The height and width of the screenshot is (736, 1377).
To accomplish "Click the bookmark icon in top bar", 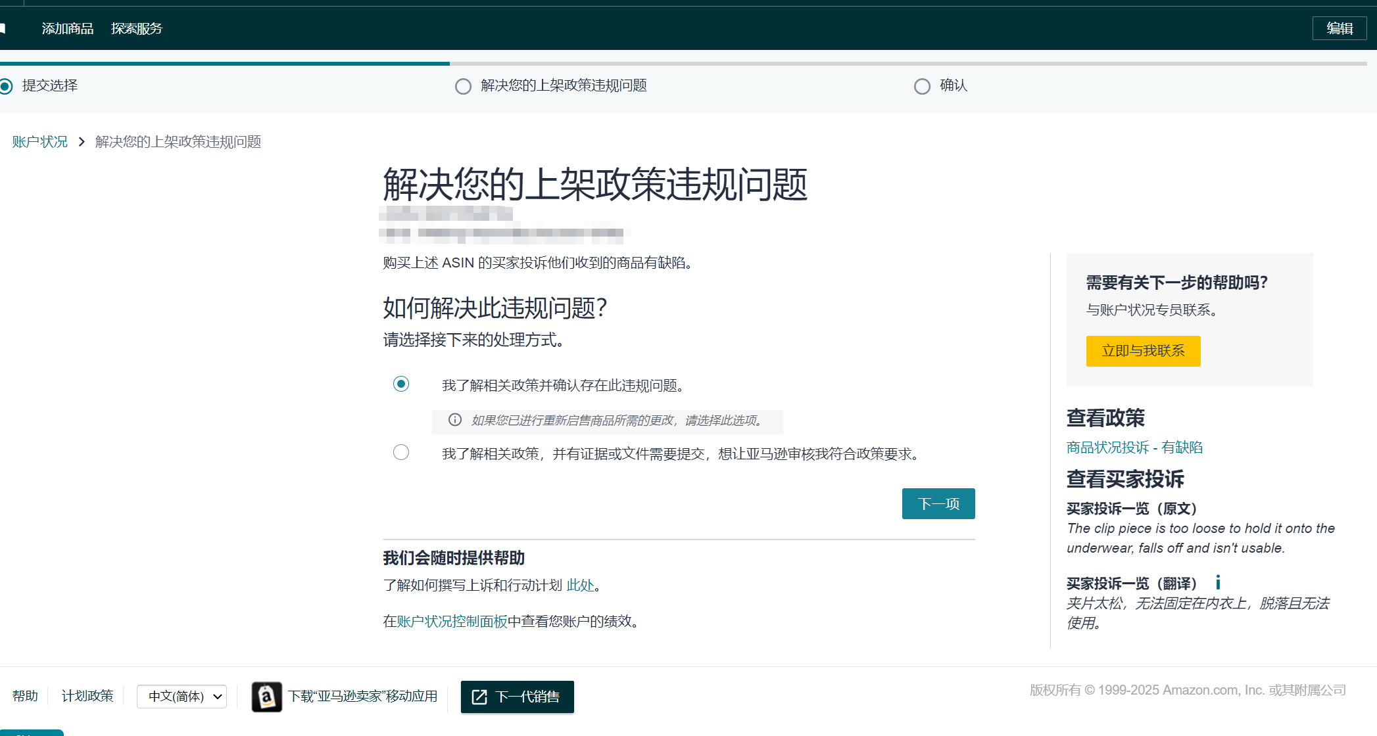I will pyautogui.click(x=3, y=28).
